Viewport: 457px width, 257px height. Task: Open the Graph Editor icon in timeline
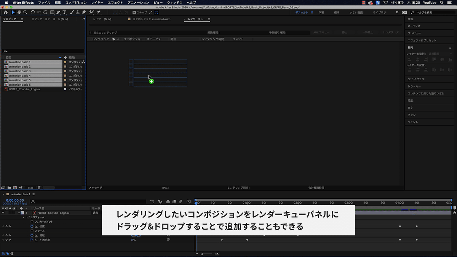[188, 201]
